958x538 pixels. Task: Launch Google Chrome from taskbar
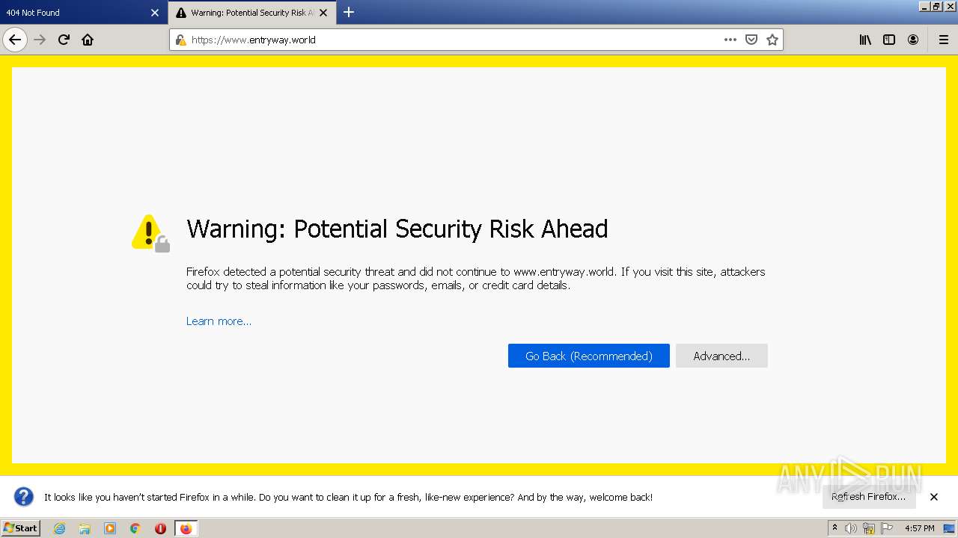(135, 528)
